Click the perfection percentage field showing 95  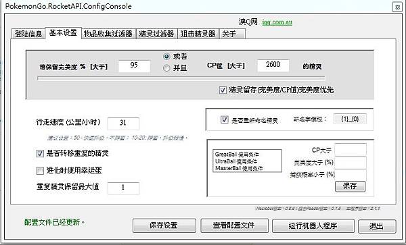(x=134, y=66)
